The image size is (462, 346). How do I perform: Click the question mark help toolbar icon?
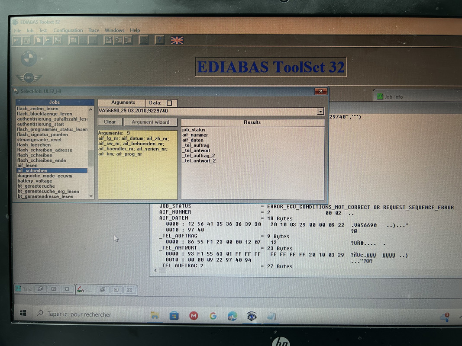[159, 40]
